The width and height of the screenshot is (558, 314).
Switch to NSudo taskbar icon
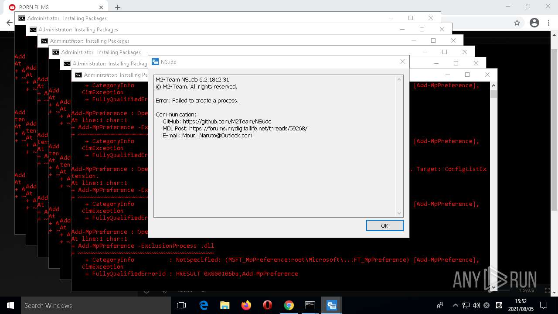coord(331,305)
